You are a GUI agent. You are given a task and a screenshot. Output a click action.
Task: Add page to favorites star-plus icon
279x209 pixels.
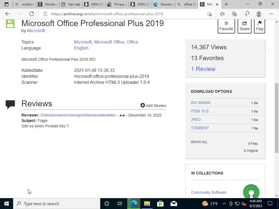coord(210,14)
